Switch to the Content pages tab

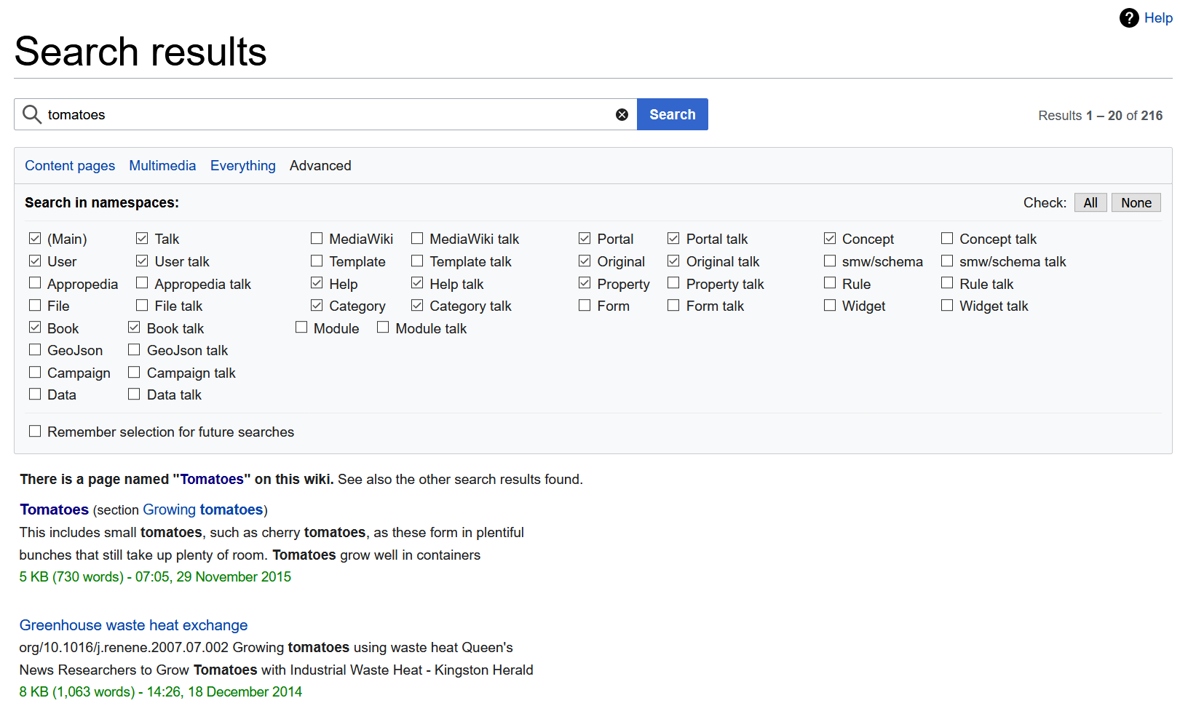pyautogui.click(x=70, y=166)
